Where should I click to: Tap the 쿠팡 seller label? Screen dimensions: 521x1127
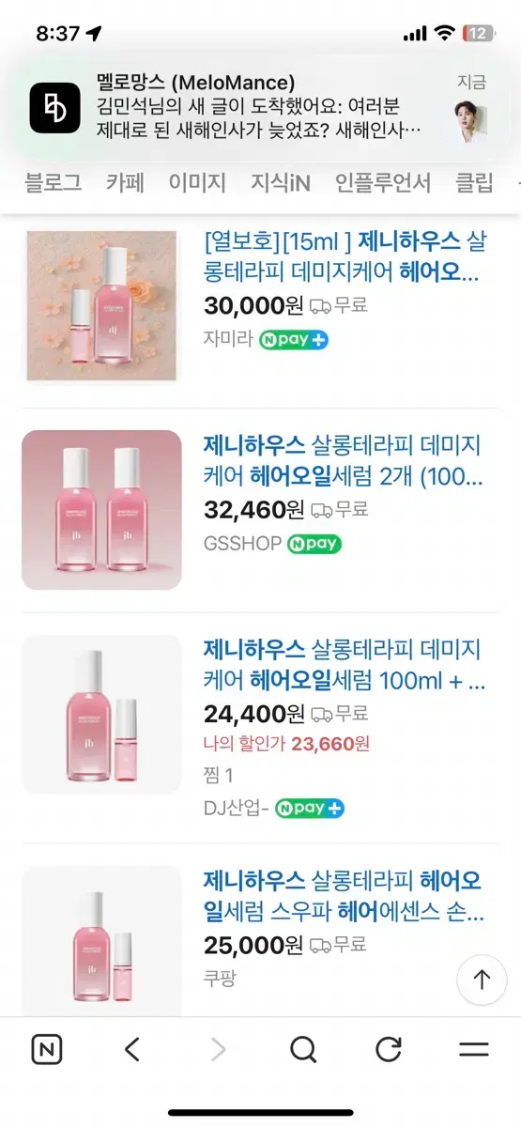pyautogui.click(x=220, y=978)
